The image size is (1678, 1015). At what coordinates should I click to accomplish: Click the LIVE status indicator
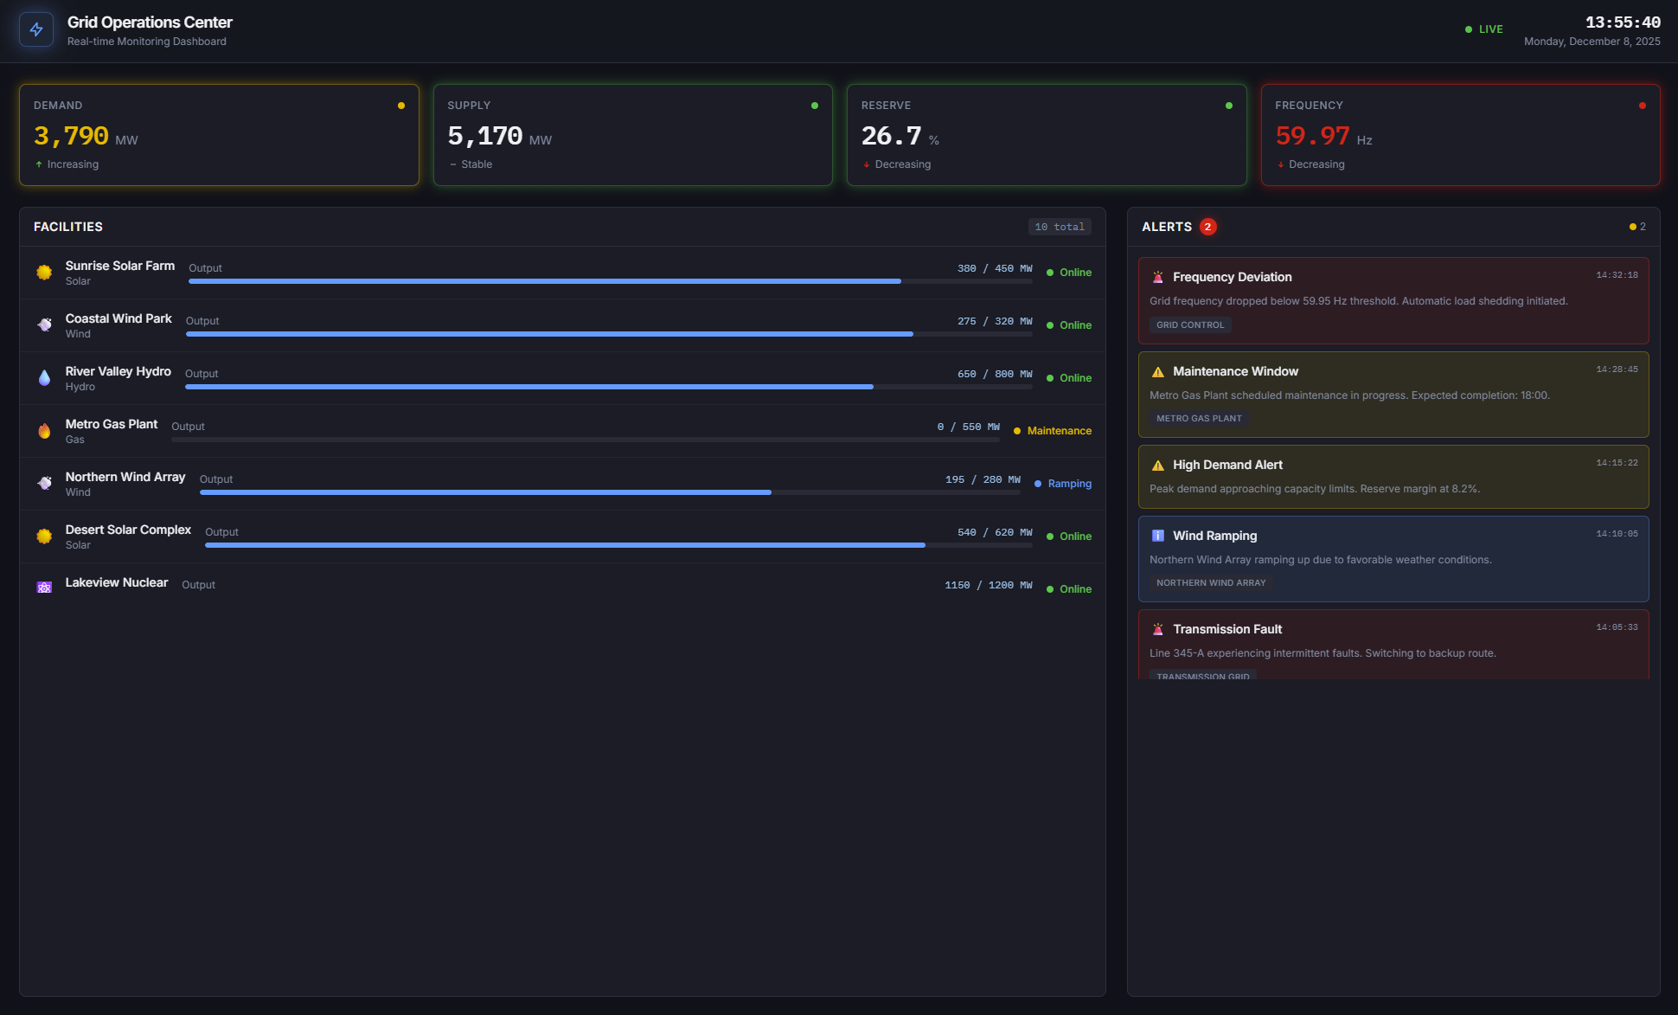[1484, 29]
